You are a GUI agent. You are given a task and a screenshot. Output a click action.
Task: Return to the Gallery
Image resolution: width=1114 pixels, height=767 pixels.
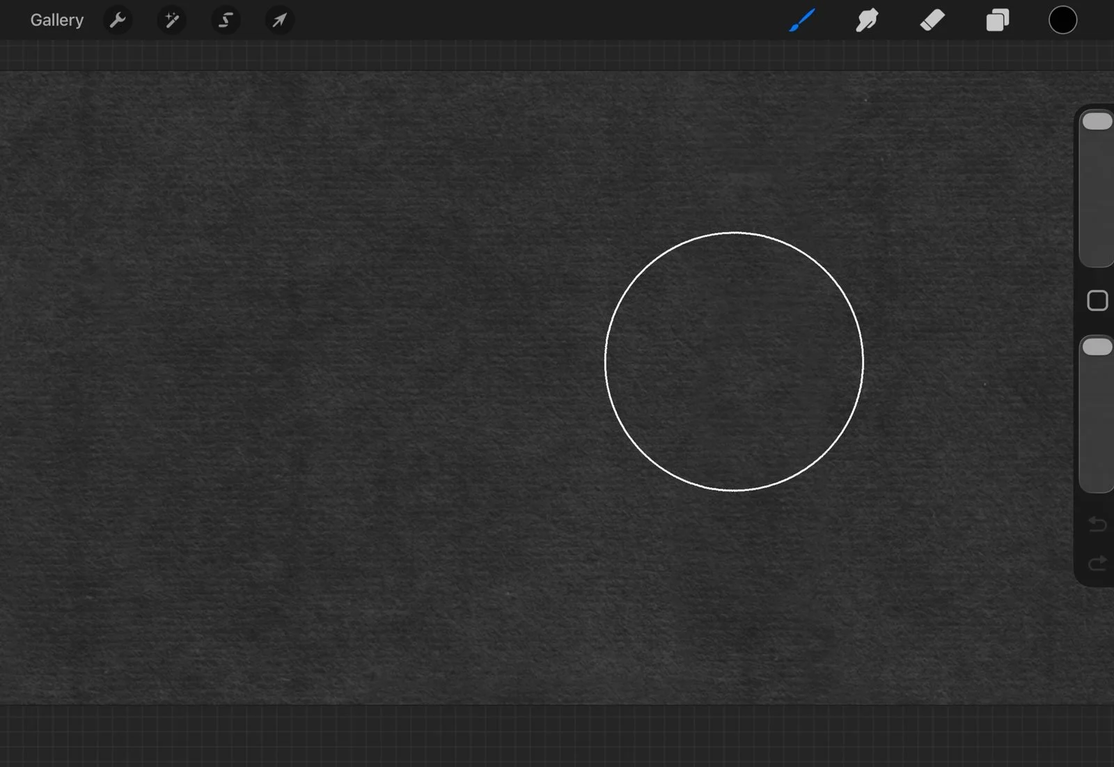point(56,20)
